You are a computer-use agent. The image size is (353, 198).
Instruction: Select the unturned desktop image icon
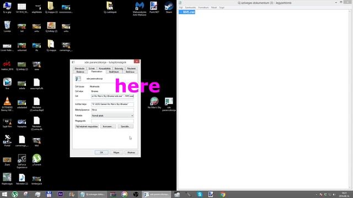[x=22, y=47]
